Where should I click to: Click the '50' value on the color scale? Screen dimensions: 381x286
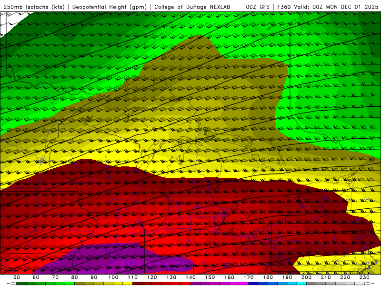17,277
